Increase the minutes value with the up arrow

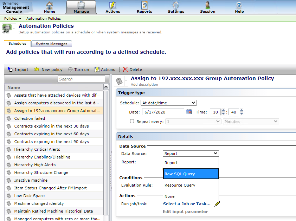tap(242, 110)
